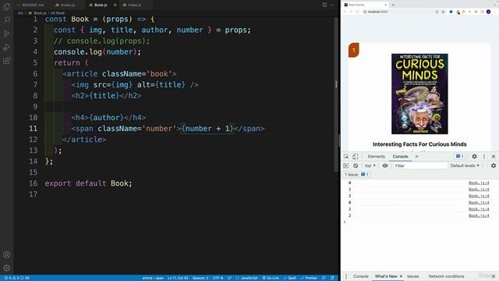The image size is (499, 281).
Task: Expand more DevTools tabs chevron
Action: tap(416, 156)
